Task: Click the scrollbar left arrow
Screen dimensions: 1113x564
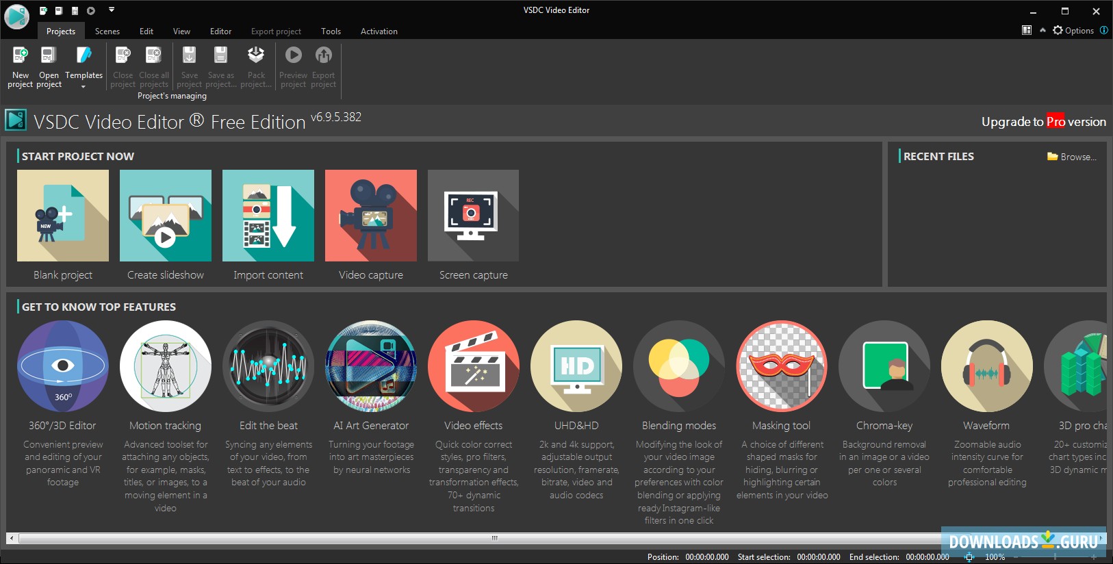Action: pos(12,538)
